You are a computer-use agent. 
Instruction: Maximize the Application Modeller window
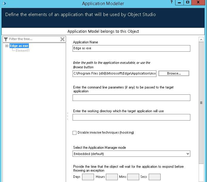tap(188, 2)
